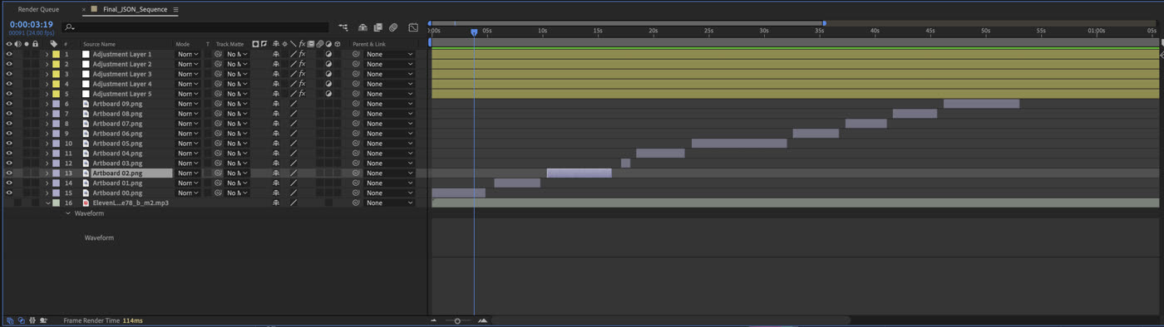Click yellow label swatch of Adjustment Layer 1
The width and height of the screenshot is (1164, 327).
point(57,54)
